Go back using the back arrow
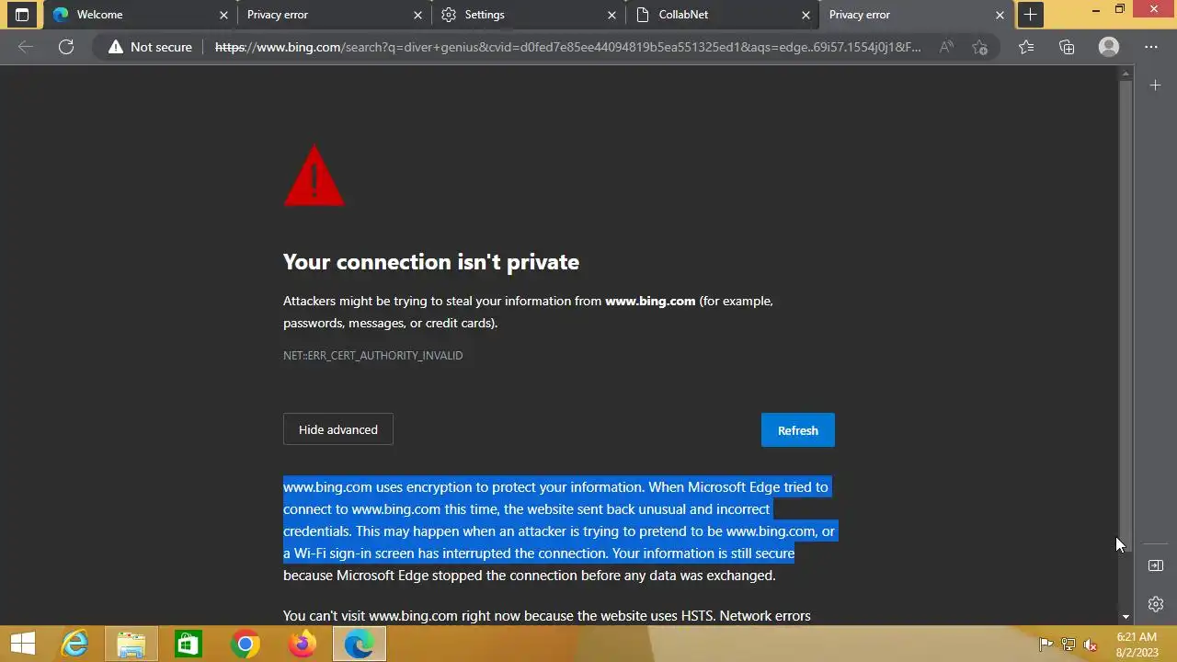The height and width of the screenshot is (662, 1177). [x=26, y=47]
